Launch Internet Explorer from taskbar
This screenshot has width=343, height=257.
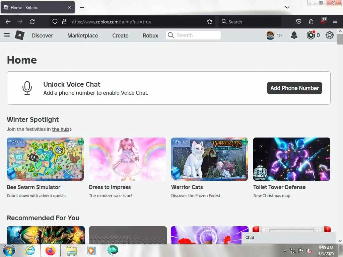pyautogui.click(x=30, y=250)
